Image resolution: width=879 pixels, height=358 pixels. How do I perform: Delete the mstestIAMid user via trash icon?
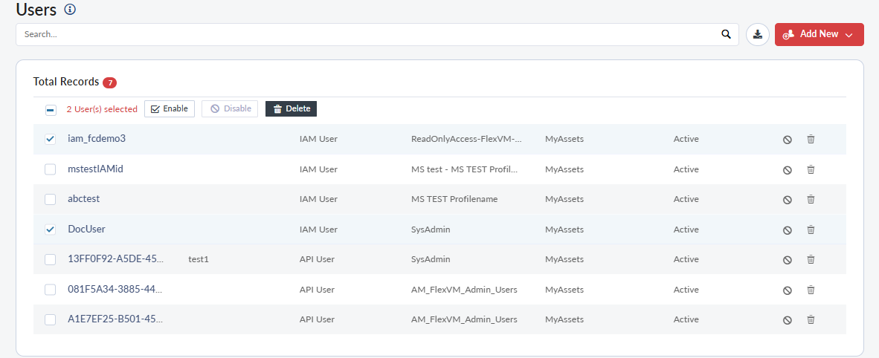pos(811,169)
